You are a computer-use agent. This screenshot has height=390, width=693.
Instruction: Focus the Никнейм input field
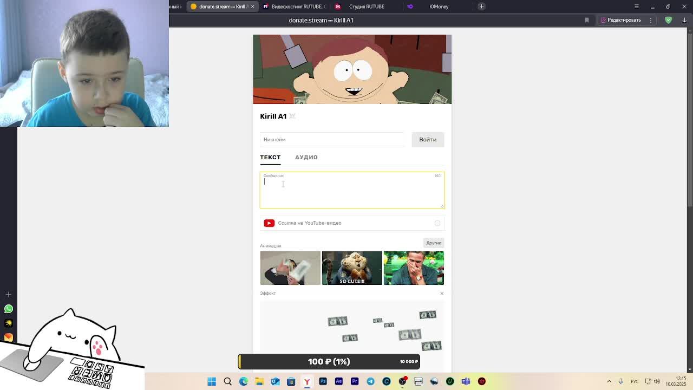click(332, 140)
